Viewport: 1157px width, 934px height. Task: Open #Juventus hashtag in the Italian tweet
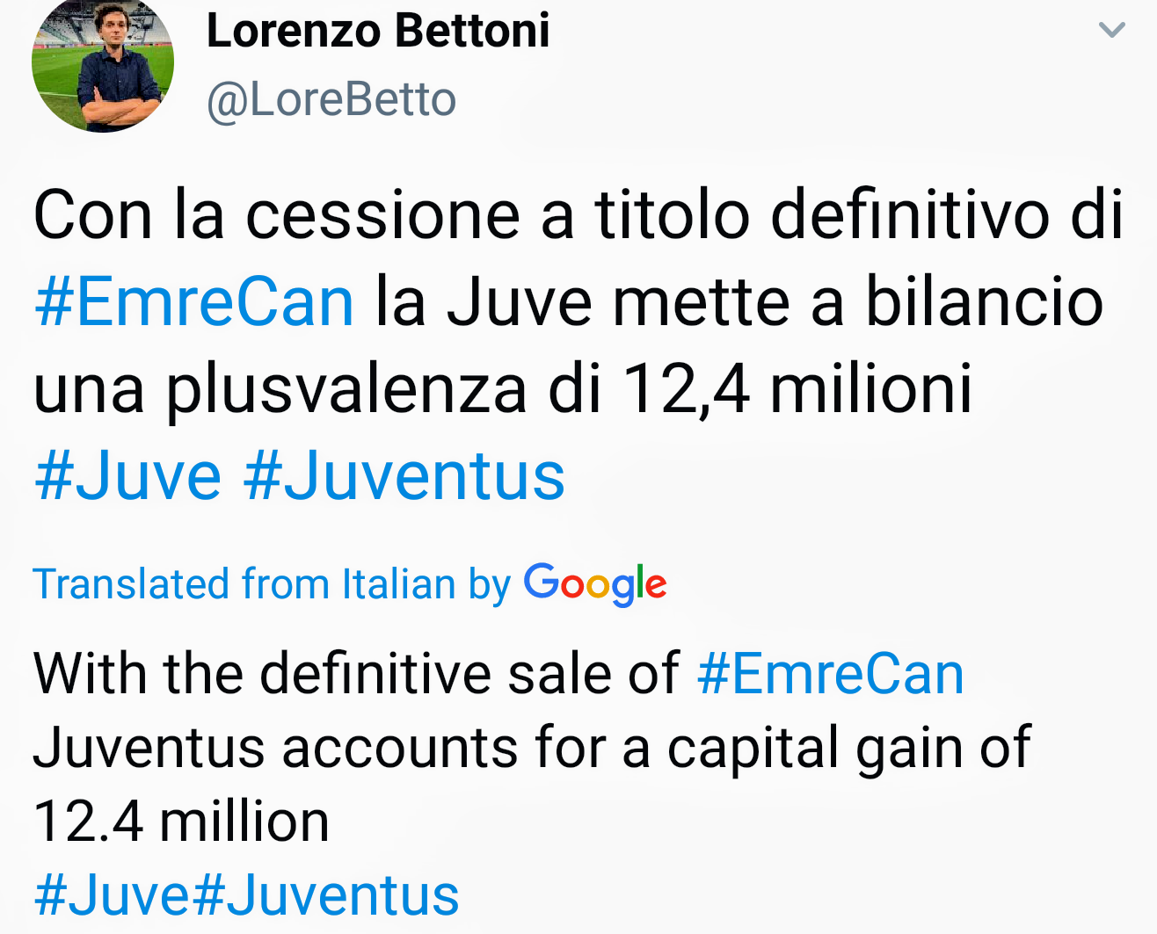point(404,477)
